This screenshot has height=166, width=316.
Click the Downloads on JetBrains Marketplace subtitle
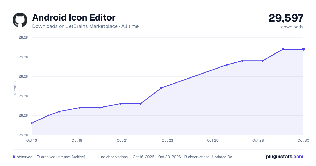85,26
